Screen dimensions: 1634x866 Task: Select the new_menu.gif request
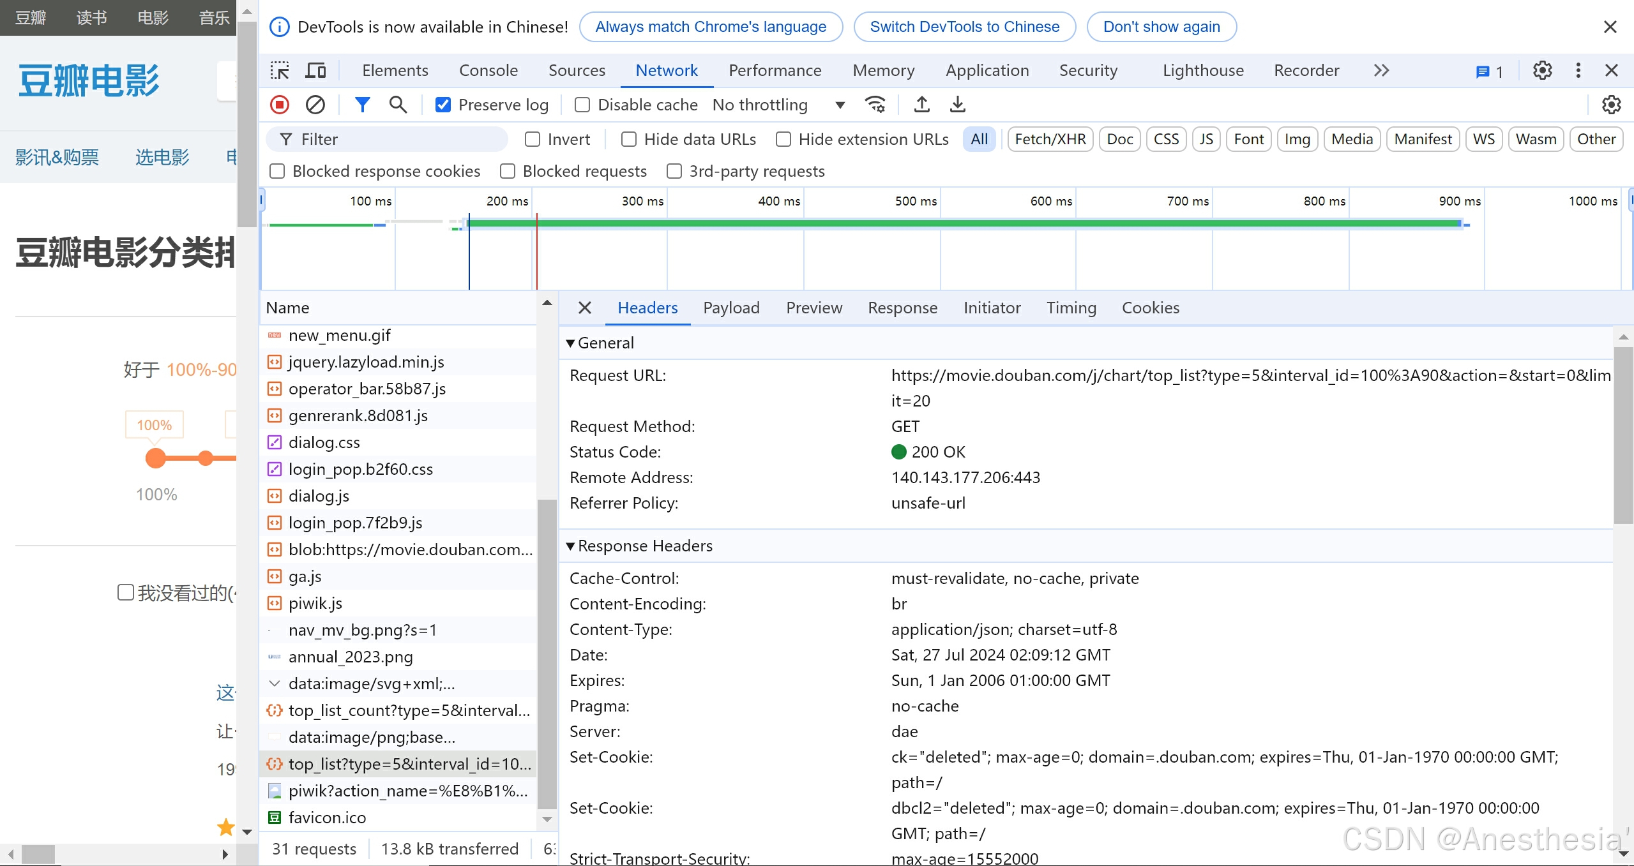pyautogui.click(x=398, y=336)
